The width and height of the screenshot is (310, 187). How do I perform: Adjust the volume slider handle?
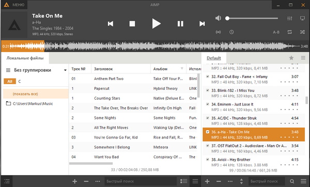227,19
